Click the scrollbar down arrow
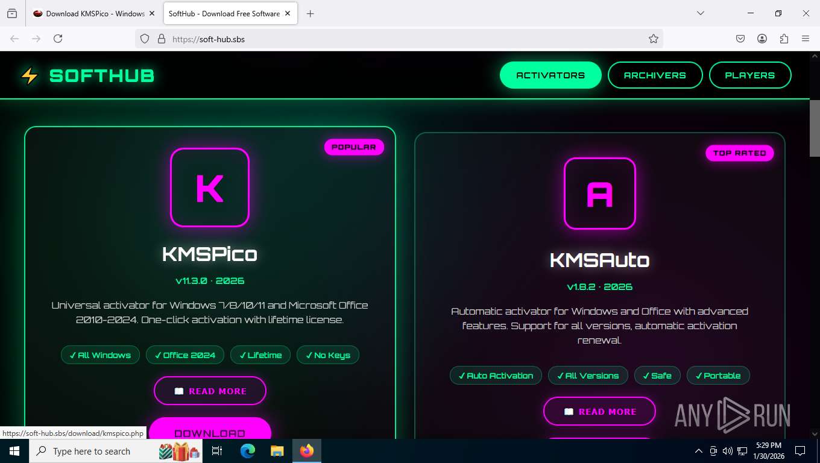 815,433
